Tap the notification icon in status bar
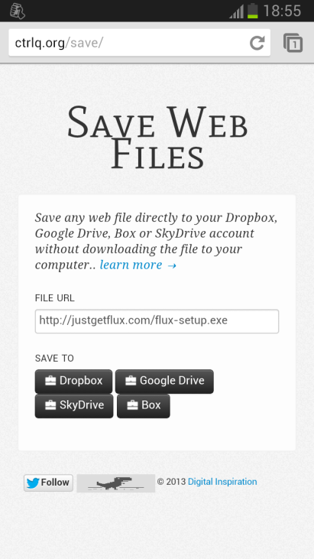 coord(17,11)
